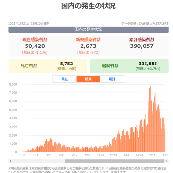Click the empty scrollbar track on the left
173x173 pixels.
pyautogui.click(x=38, y=161)
